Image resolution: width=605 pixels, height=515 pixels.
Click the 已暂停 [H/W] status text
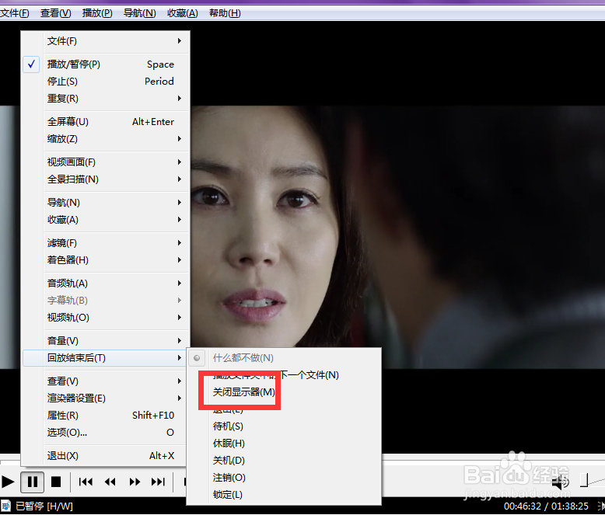tap(44, 506)
